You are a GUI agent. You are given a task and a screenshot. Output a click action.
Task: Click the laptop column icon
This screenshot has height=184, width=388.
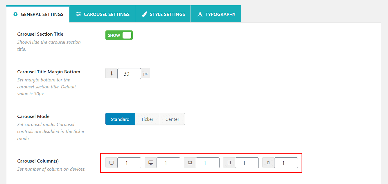[190, 163]
